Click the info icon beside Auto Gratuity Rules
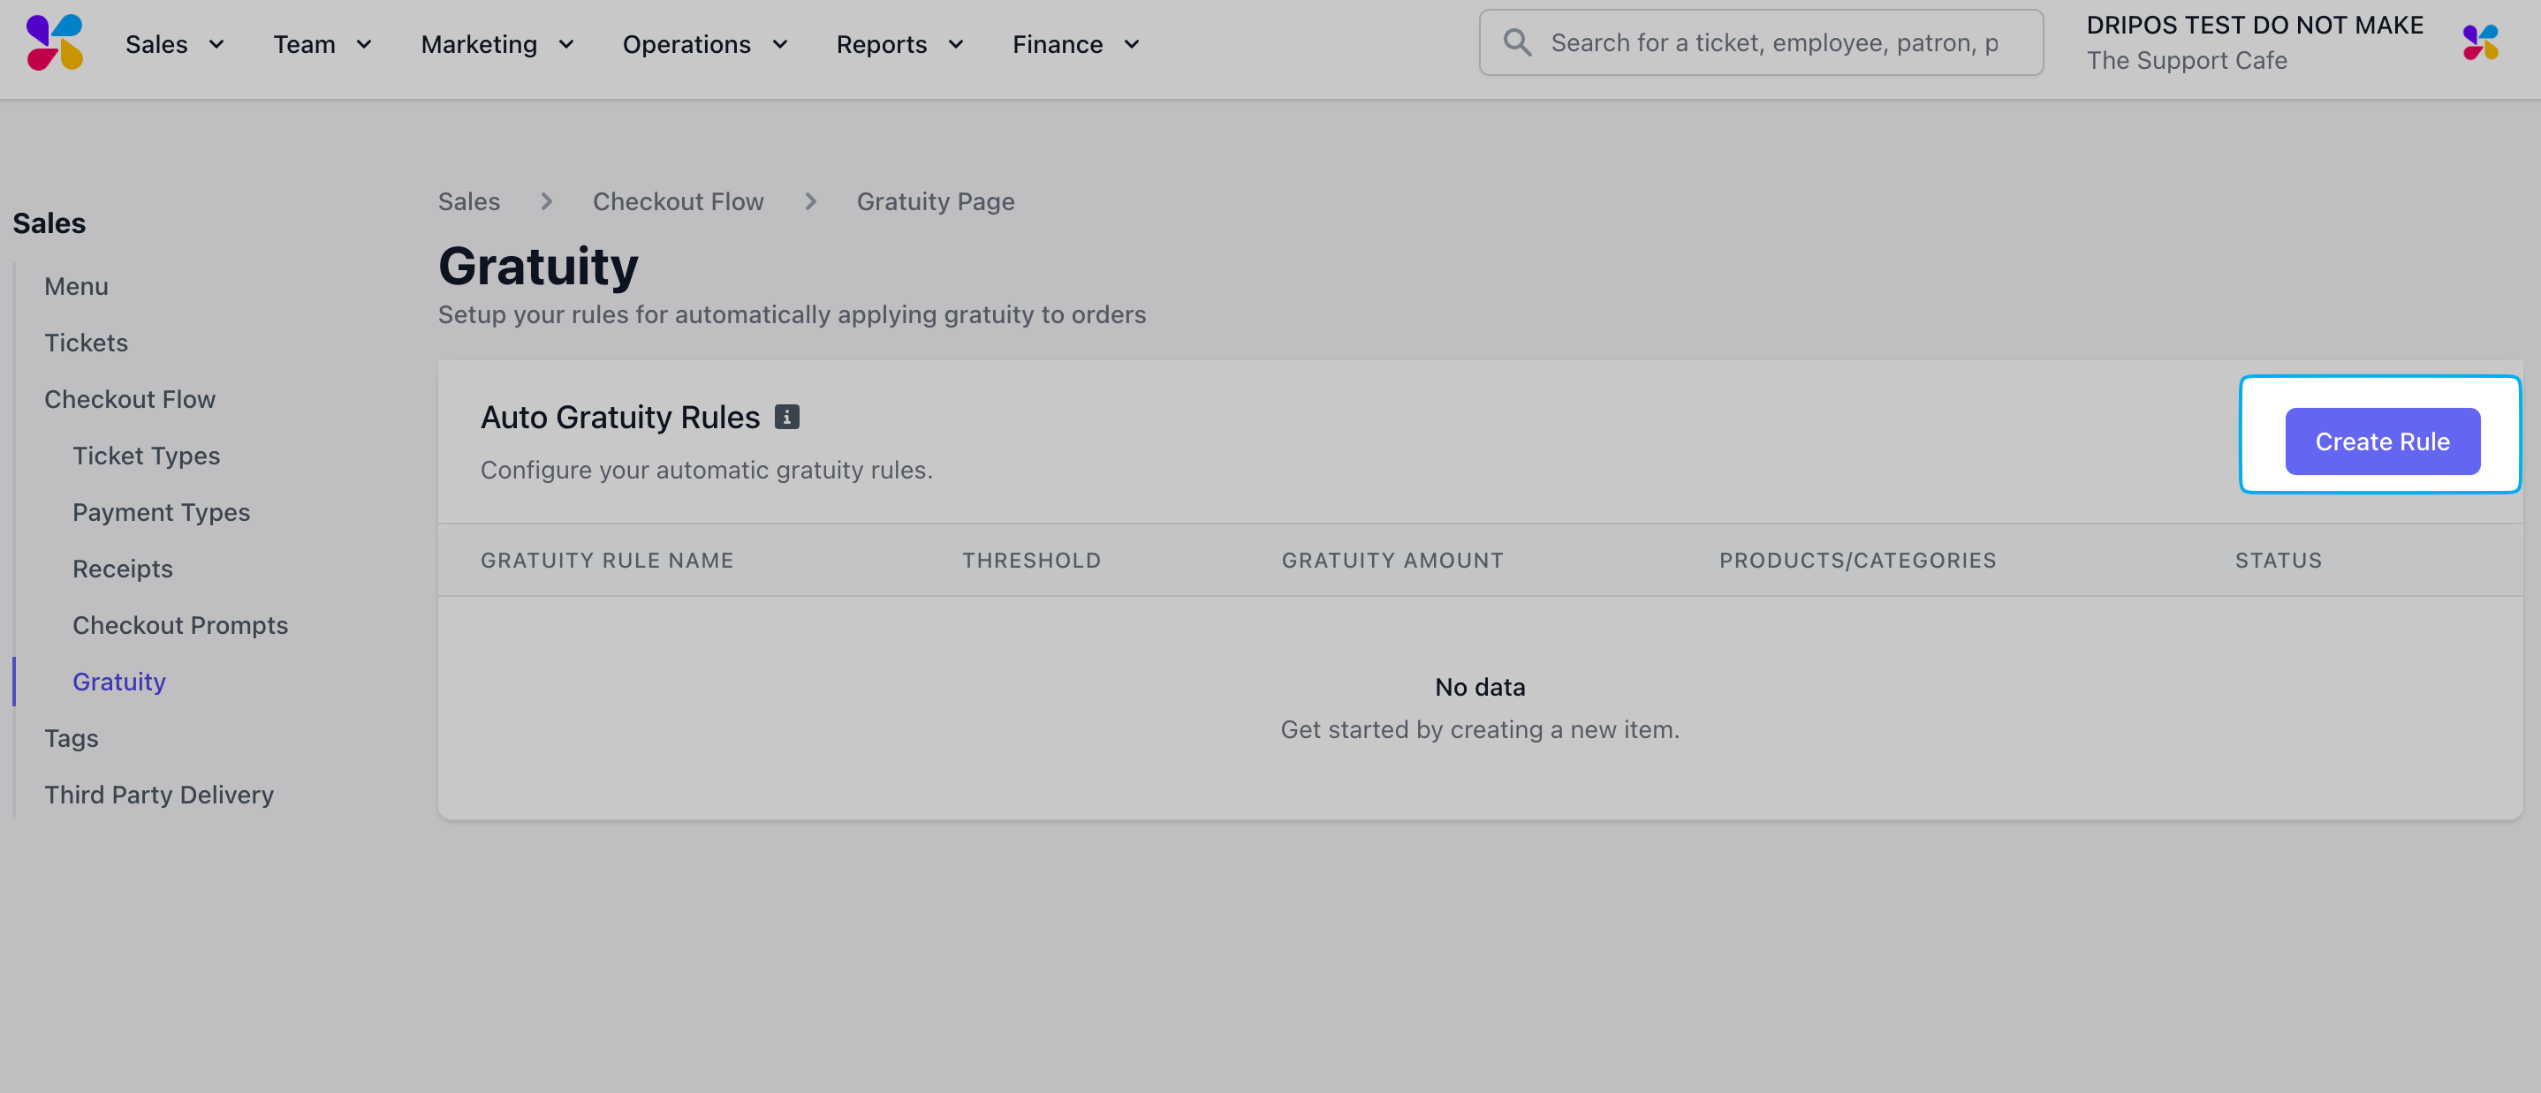This screenshot has height=1093, width=2541. (786, 417)
